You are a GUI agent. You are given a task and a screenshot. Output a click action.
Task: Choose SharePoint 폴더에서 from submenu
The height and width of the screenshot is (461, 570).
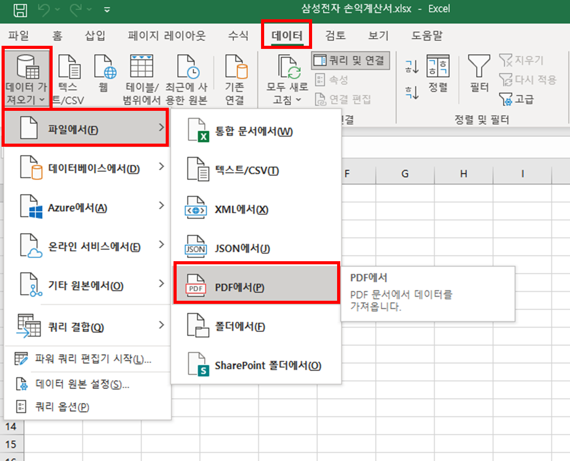point(256,365)
